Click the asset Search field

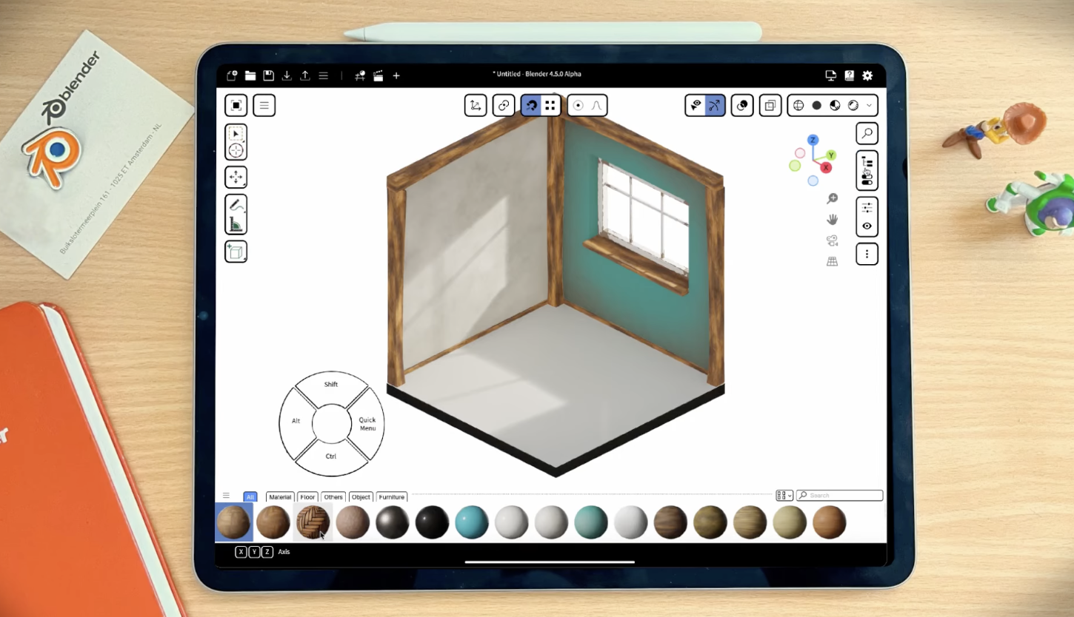[839, 496]
